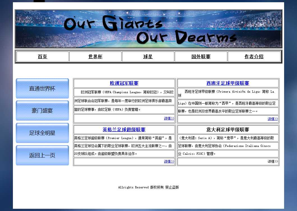This screenshot has height=211, width=297.
Task: Click the Our Giants Our Dreams banner
Action: coord(148,29)
